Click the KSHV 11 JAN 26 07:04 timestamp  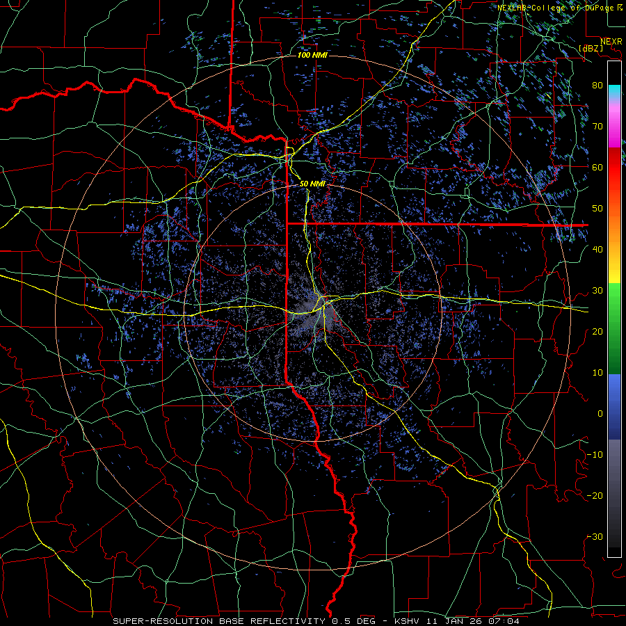tap(457, 621)
